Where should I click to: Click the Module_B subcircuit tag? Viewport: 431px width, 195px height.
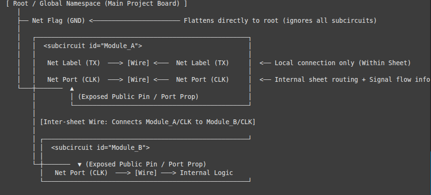(101, 147)
